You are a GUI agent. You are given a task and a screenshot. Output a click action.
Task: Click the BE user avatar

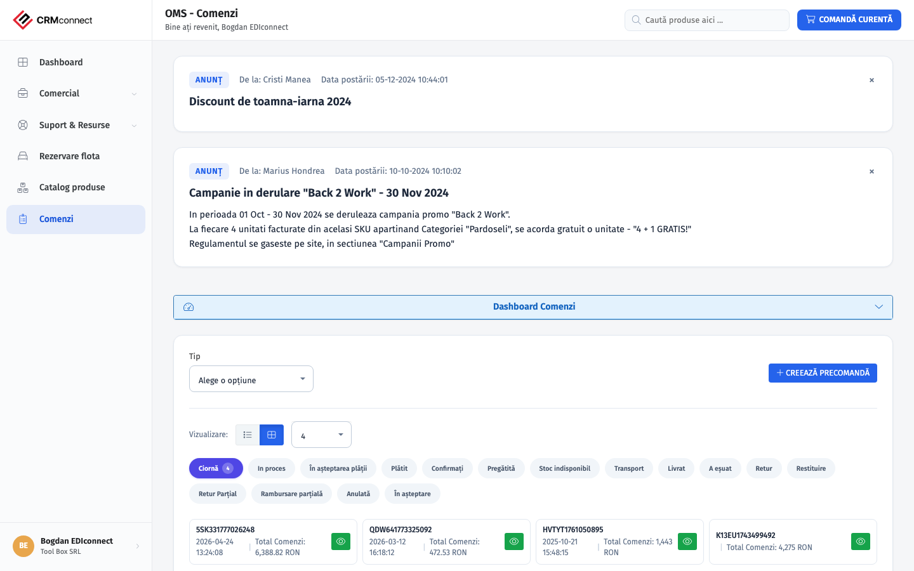pos(23,546)
